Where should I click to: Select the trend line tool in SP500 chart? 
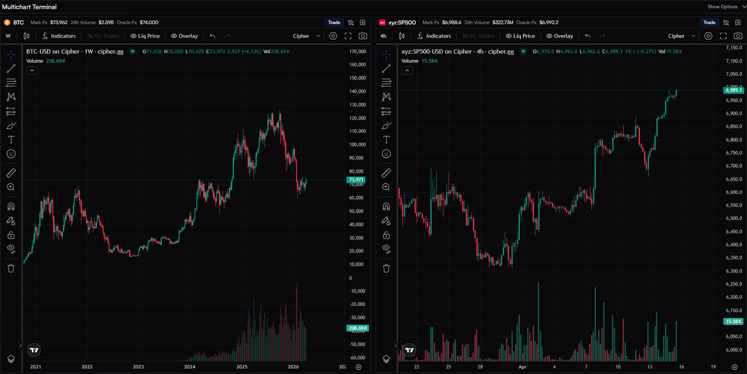tap(386, 69)
